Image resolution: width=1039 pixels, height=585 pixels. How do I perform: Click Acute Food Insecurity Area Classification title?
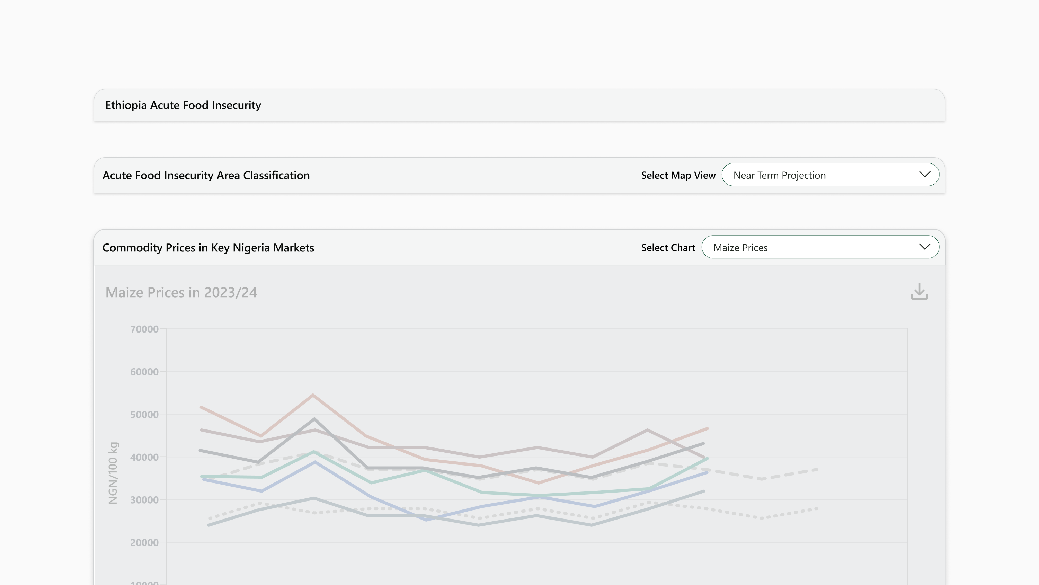pyautogui.click(x=206, y=176)
